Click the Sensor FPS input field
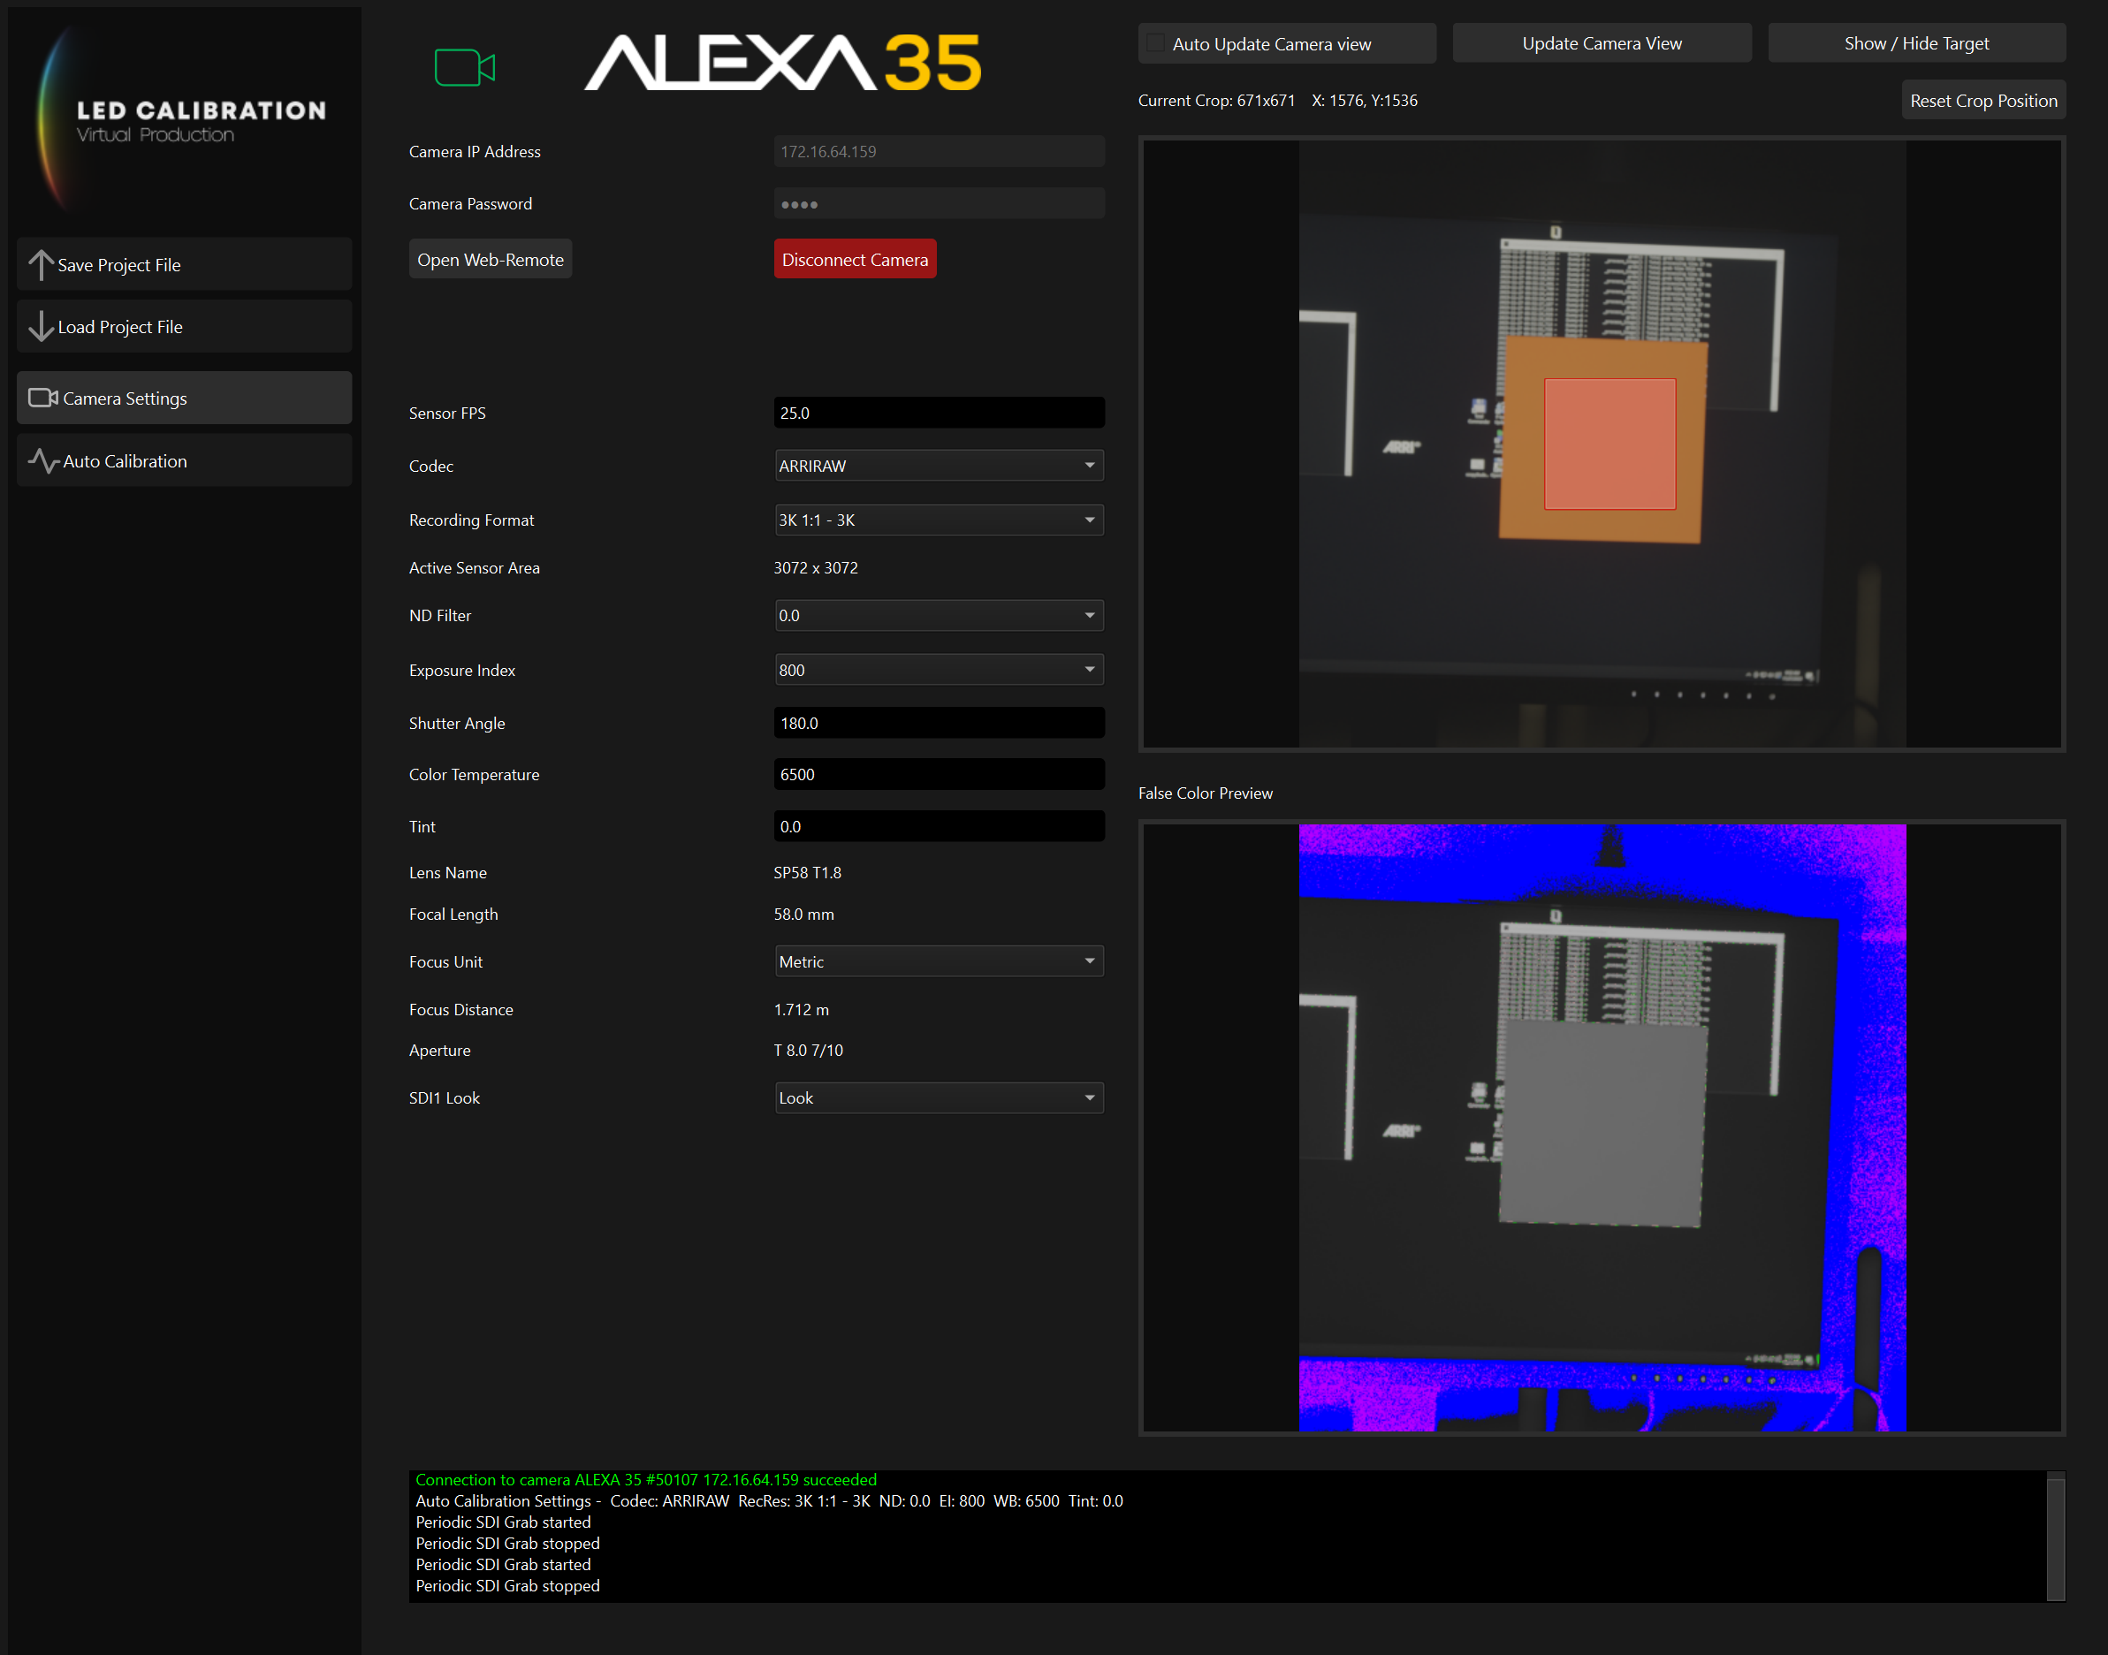The height and width of the screenshot is (1655, 2108). pyautogui.click(x=938, y=413)
